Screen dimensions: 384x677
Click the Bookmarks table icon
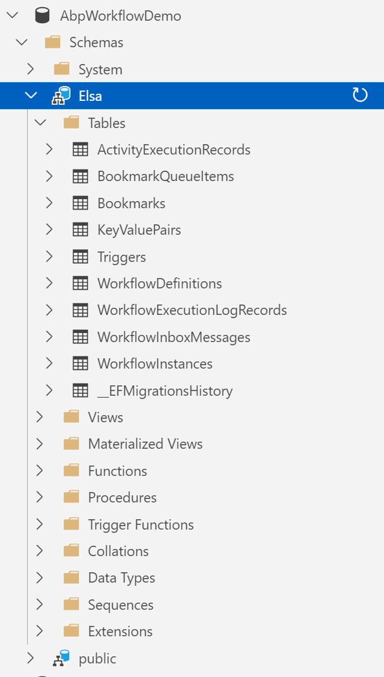click(81, 203)
